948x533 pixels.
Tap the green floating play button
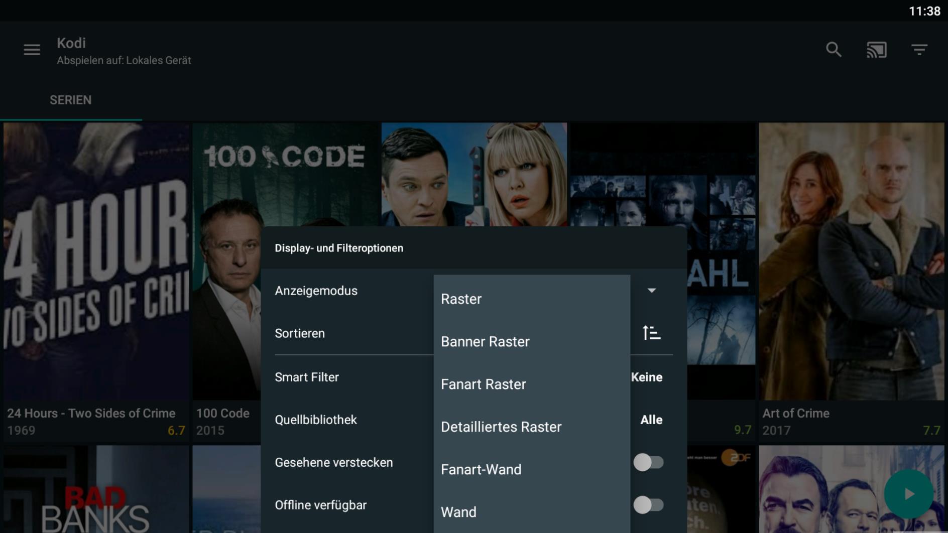point(909,494)
